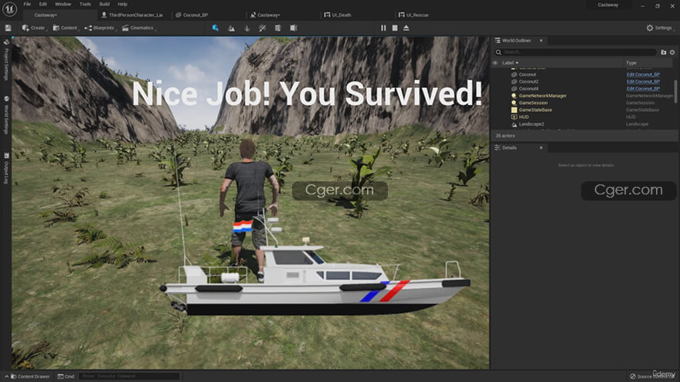This screenshot has height=382, width=680.
Task: Toggle visibility column eye in outliner header
Action: pyautogui.click(x=495, y=63)
